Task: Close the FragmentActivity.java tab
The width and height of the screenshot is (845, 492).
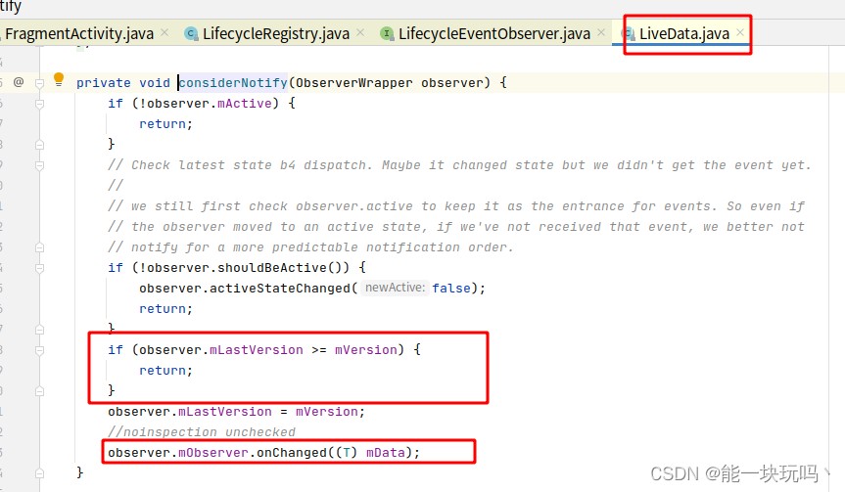Action: [164, 33]
